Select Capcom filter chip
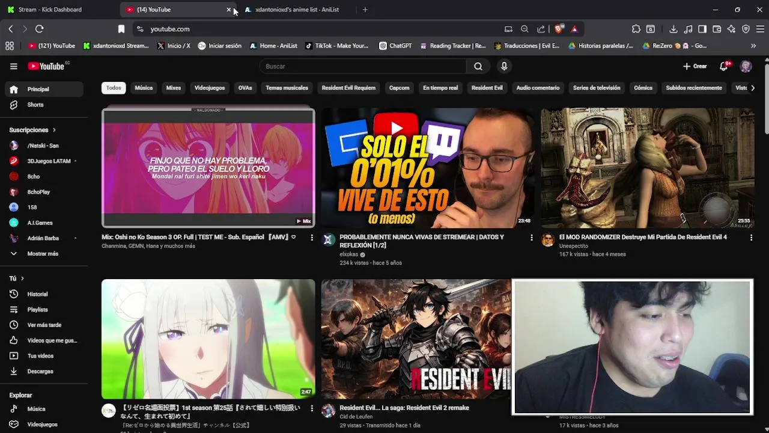 click(x=399, y=88)
